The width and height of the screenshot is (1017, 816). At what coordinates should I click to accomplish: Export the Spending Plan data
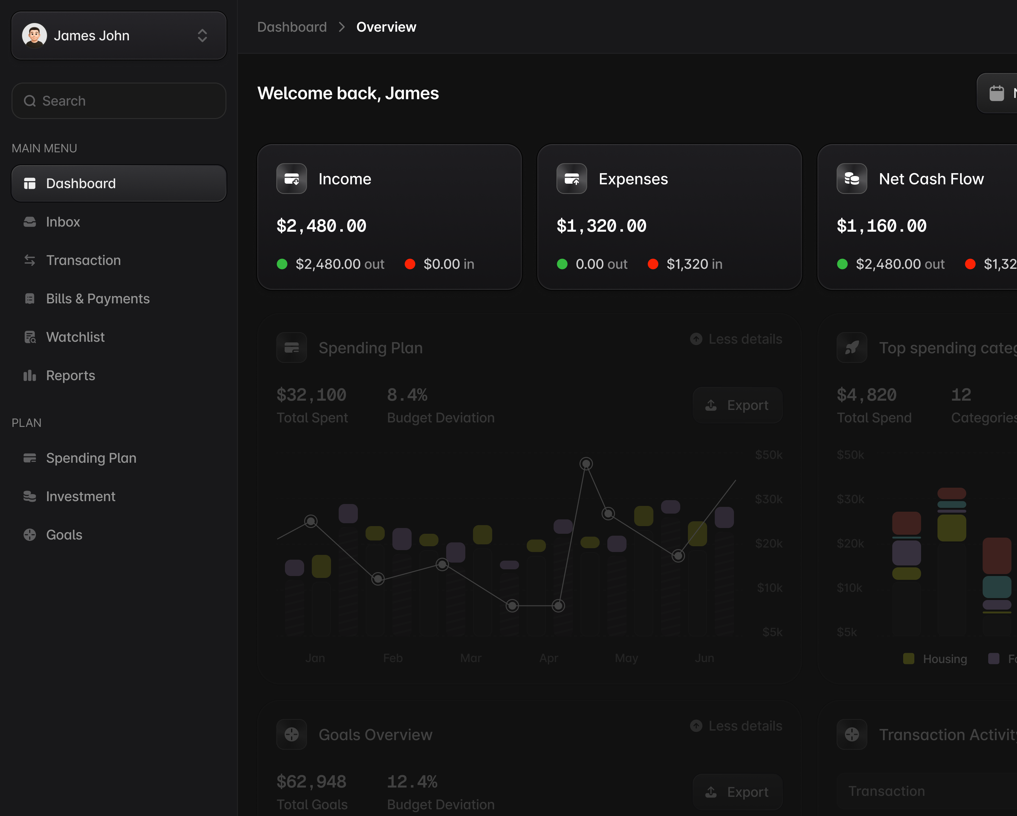tap(737, 405)
